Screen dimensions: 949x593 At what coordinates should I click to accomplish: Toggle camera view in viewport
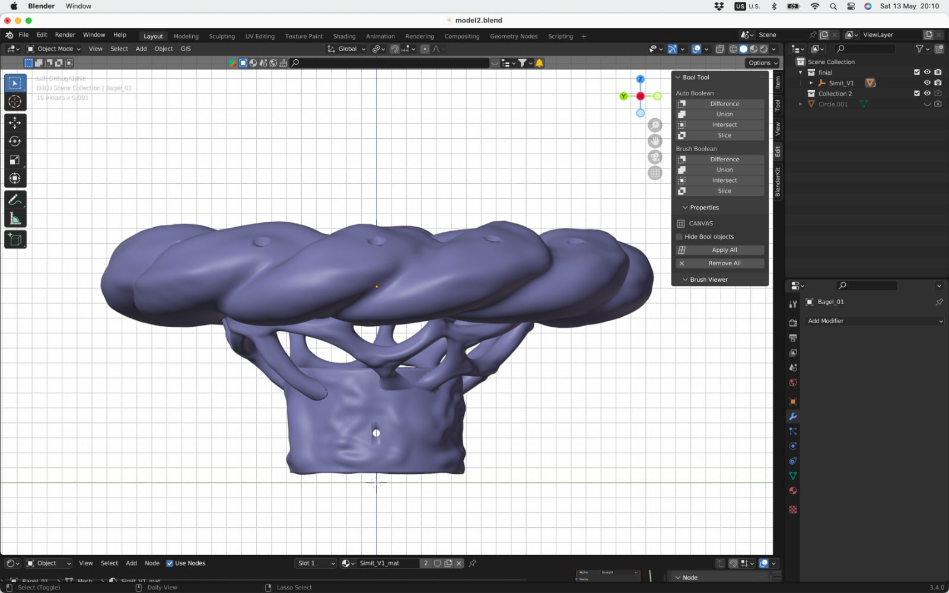[x=655, y=157]
